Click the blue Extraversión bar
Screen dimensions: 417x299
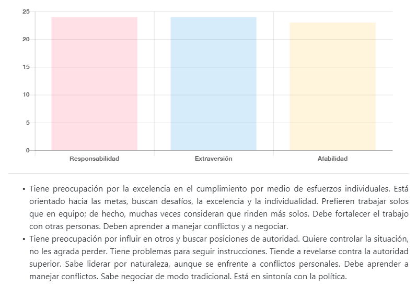click(x=213, y=83)
